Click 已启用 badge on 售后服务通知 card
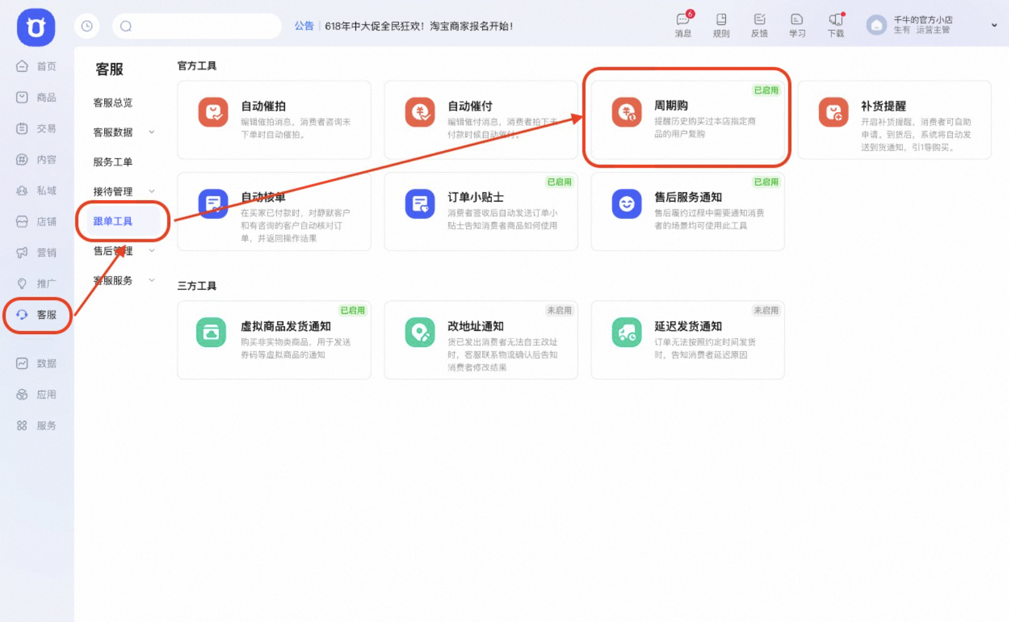Image resolution: width=1009 pixels, height=622 pixels. (766, 182)
